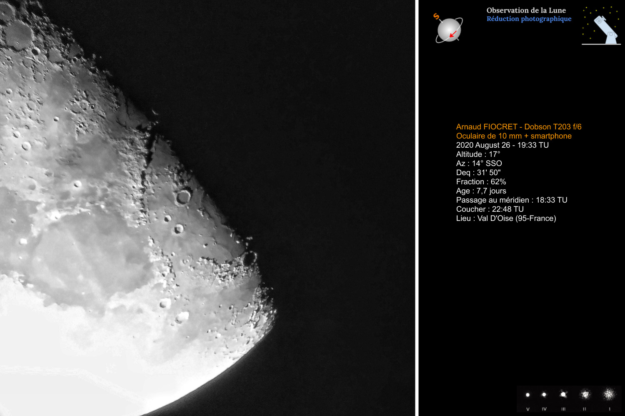625x416 pixels.
Task: Click the Observation de la Lune title
Action: tap(526, 10)
